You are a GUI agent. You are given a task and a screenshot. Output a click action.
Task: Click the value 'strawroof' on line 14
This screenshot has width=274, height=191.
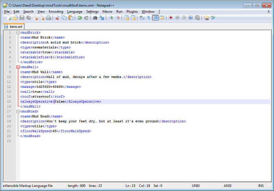[x=41, y=97]
